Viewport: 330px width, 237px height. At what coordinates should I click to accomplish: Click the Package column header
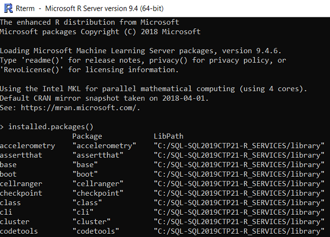coord(87,136)
